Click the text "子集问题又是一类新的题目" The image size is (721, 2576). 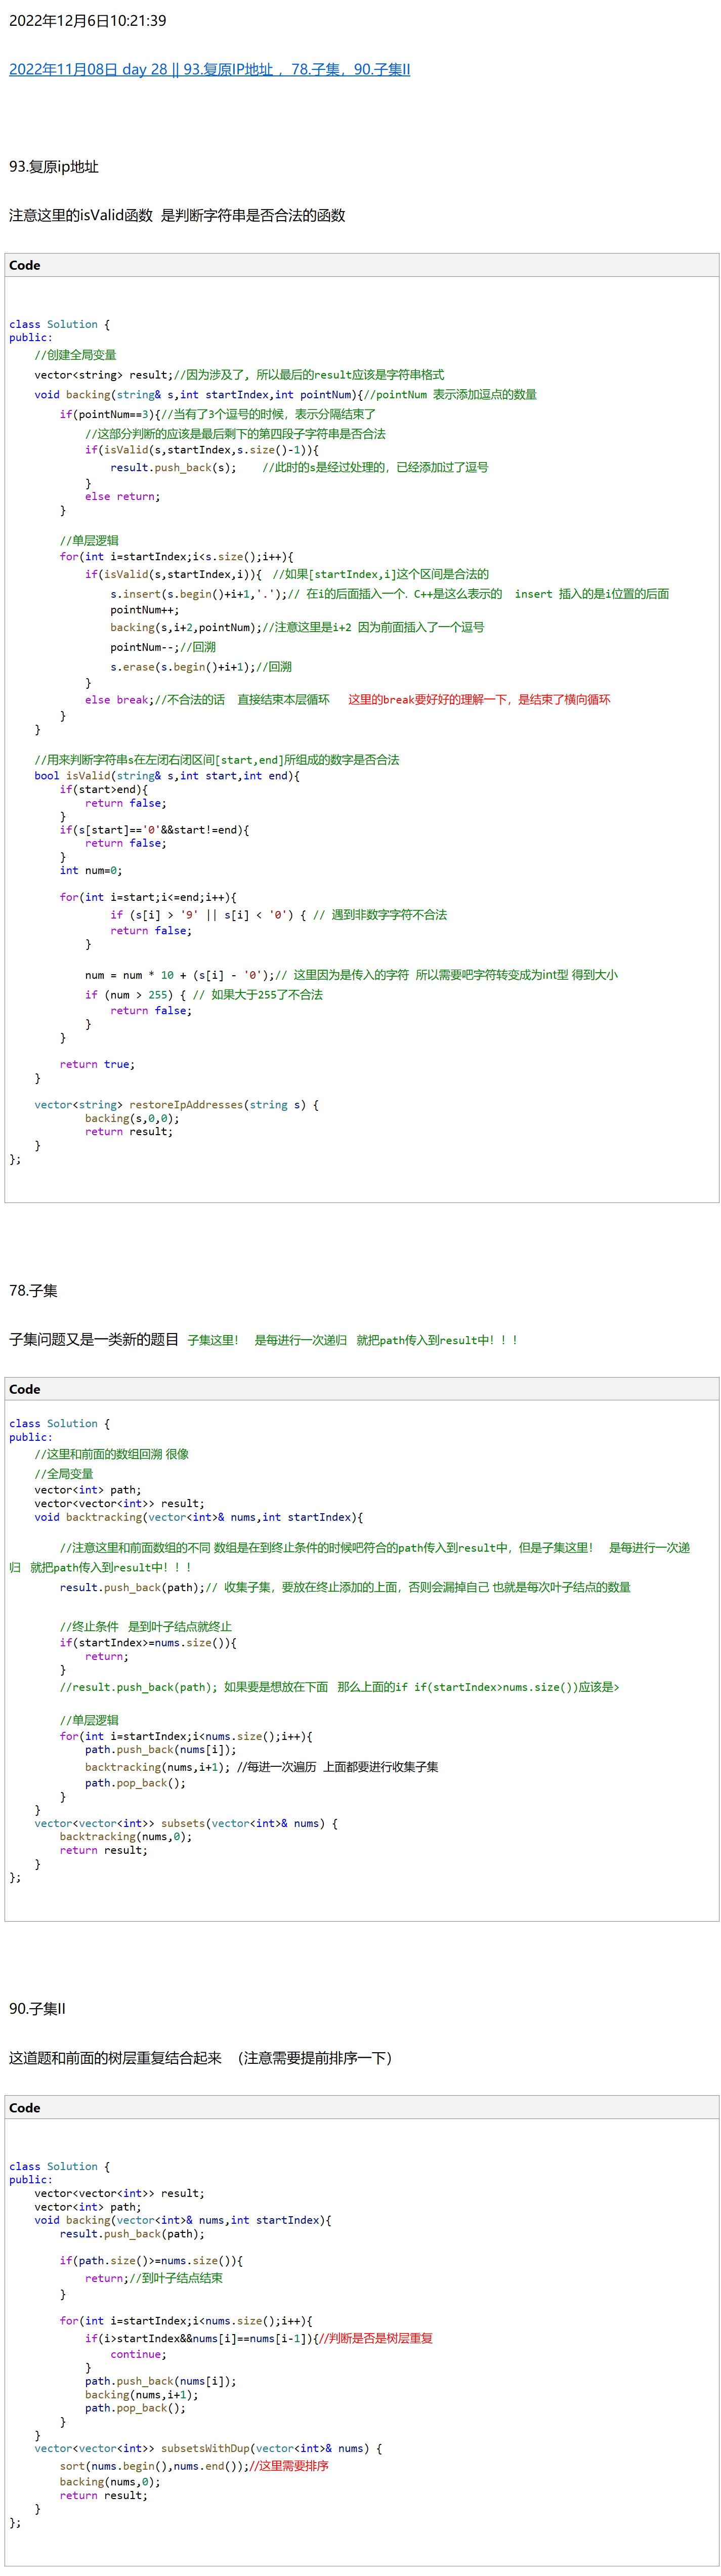point(94,1339)
